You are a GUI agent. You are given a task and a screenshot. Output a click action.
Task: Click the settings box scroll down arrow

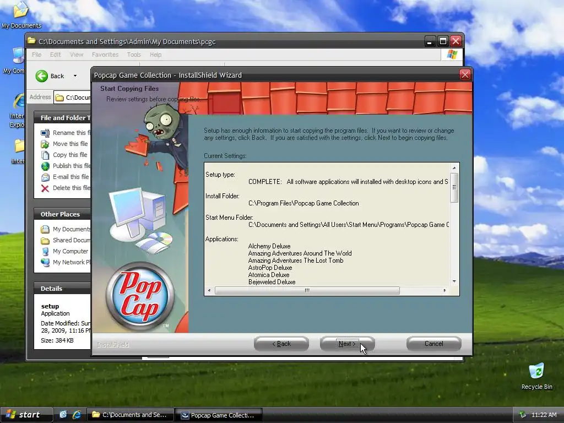click(454, 281)
